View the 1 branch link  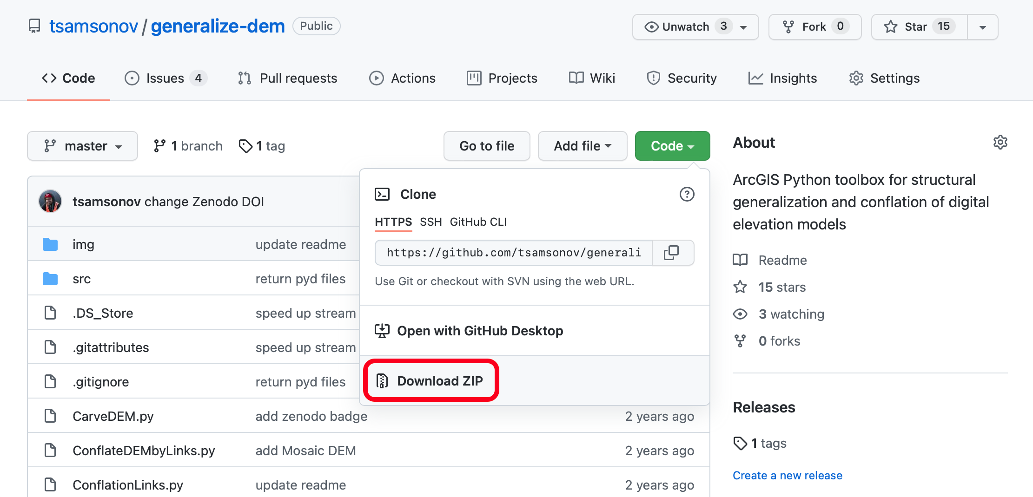(x=188, y=146)
